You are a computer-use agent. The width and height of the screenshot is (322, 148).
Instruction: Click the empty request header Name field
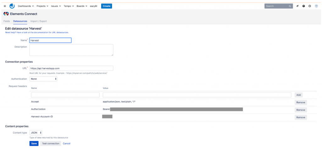point(65,95)
